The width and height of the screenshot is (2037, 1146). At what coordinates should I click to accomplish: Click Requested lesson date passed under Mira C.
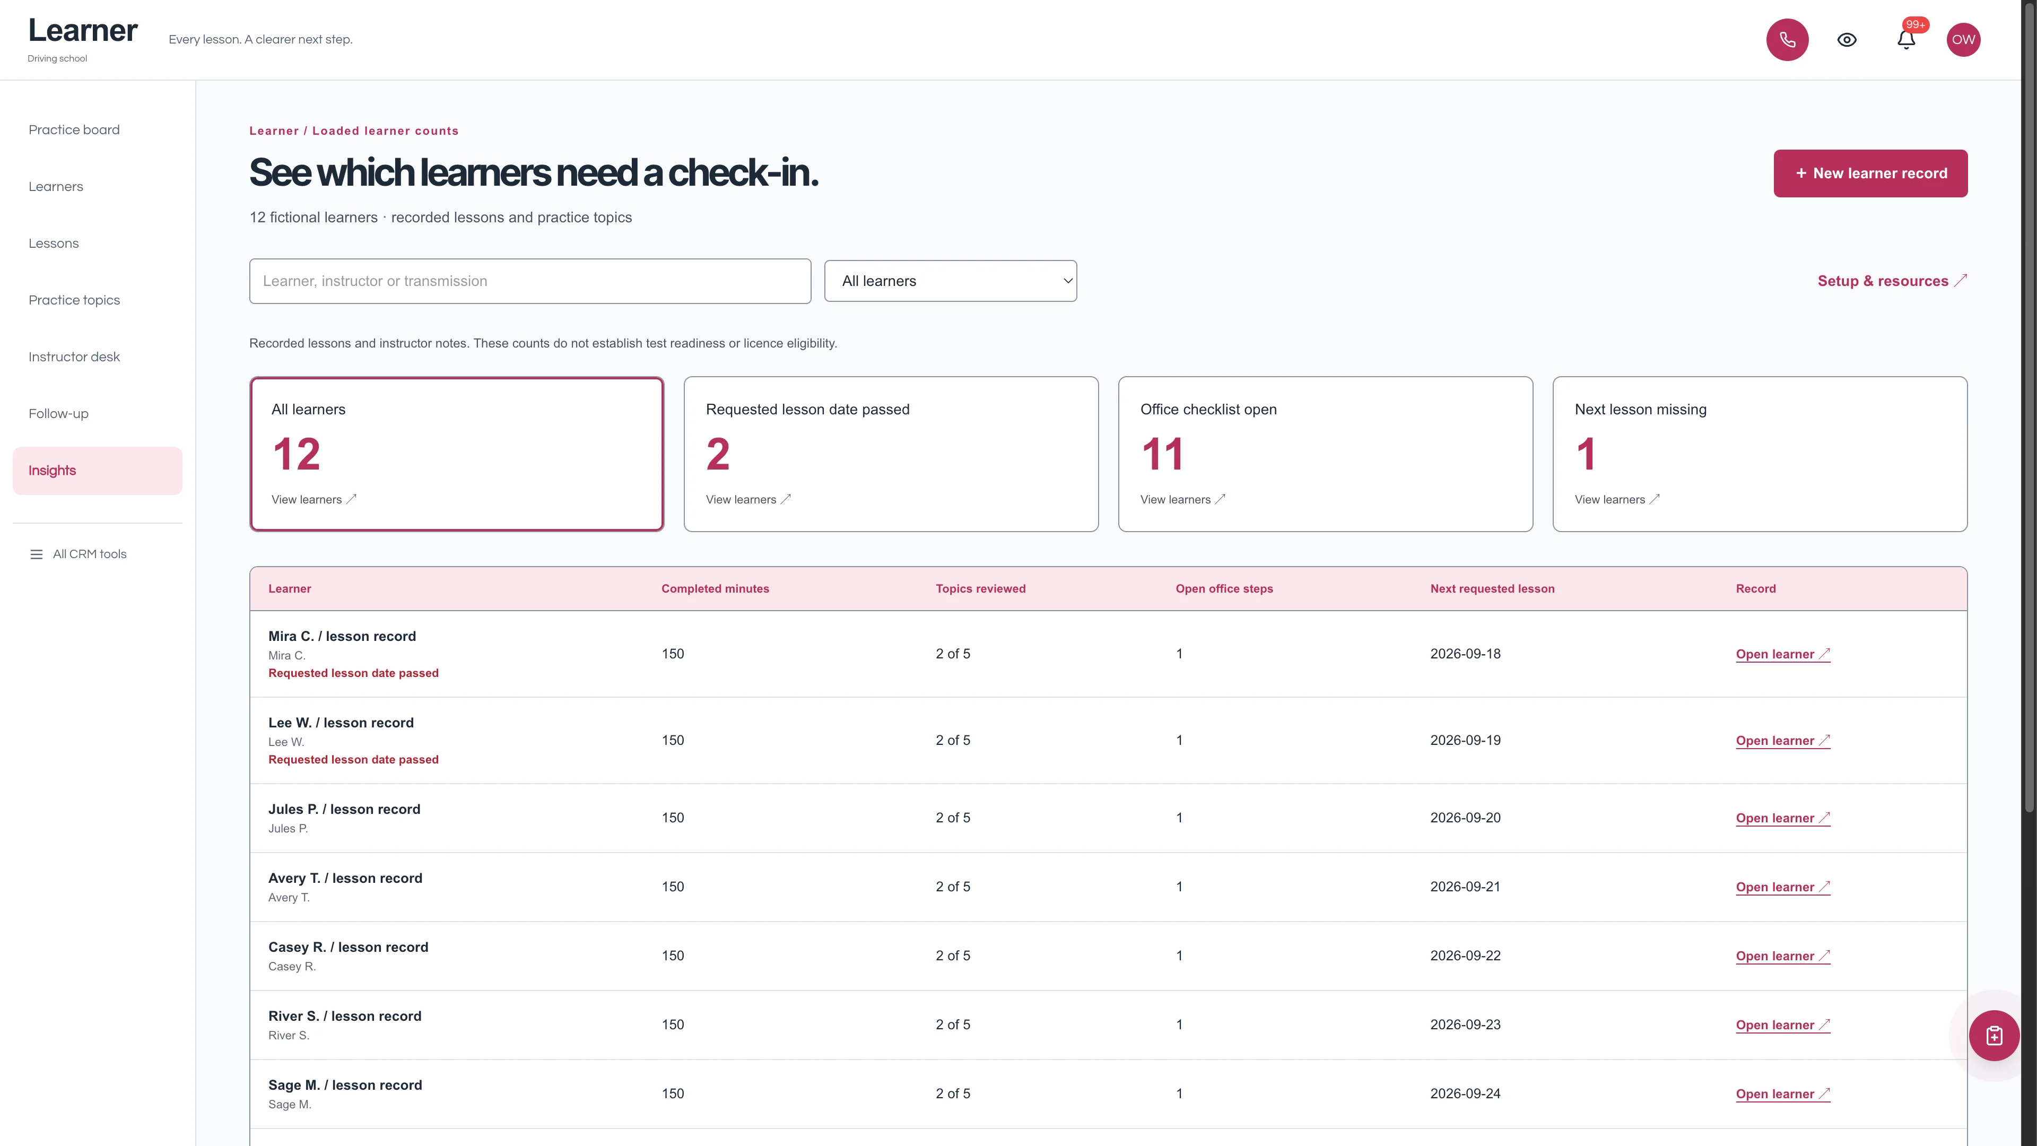(x=353, y=673)
